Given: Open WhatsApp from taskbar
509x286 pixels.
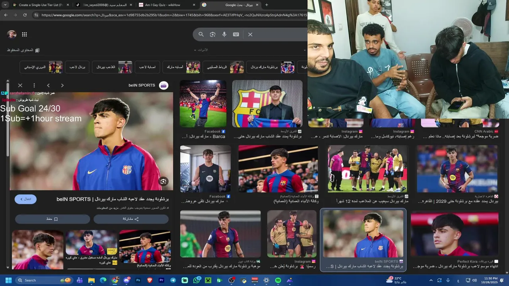Looking at the screenshot, I should coord(196,280).
